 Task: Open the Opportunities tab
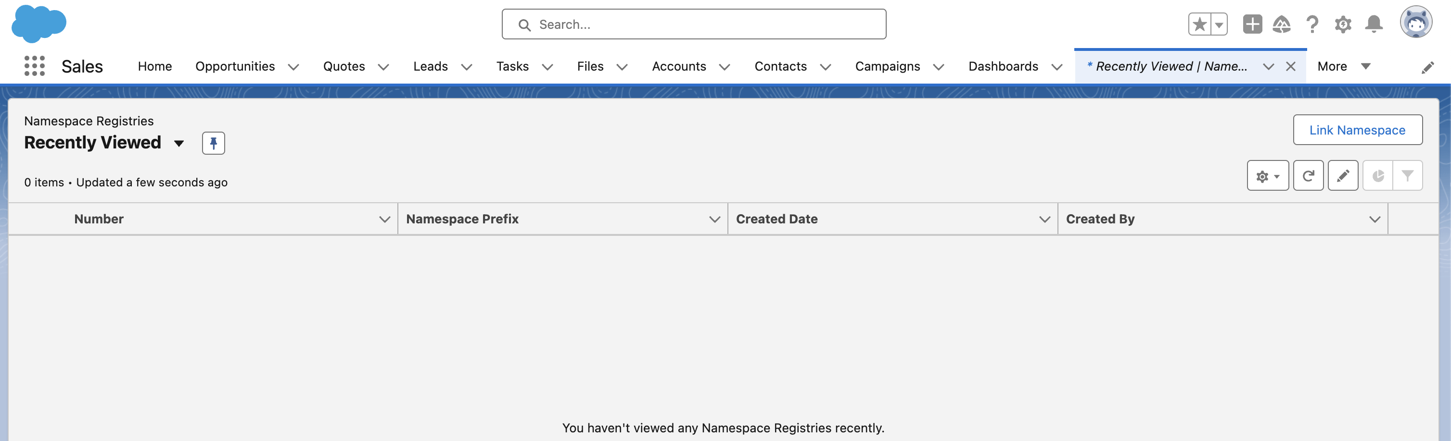(235, 66)
